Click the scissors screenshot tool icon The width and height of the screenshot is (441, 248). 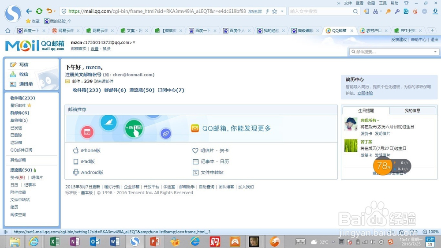375,11
